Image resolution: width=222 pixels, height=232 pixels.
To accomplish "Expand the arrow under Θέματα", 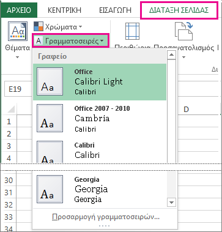I will point(17,58).
